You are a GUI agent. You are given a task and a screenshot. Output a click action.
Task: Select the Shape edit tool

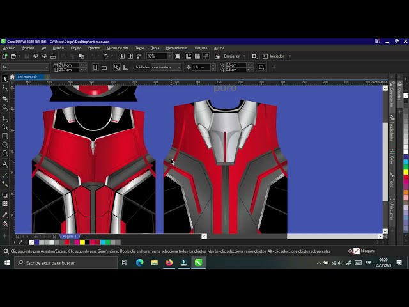click(4, 88)
